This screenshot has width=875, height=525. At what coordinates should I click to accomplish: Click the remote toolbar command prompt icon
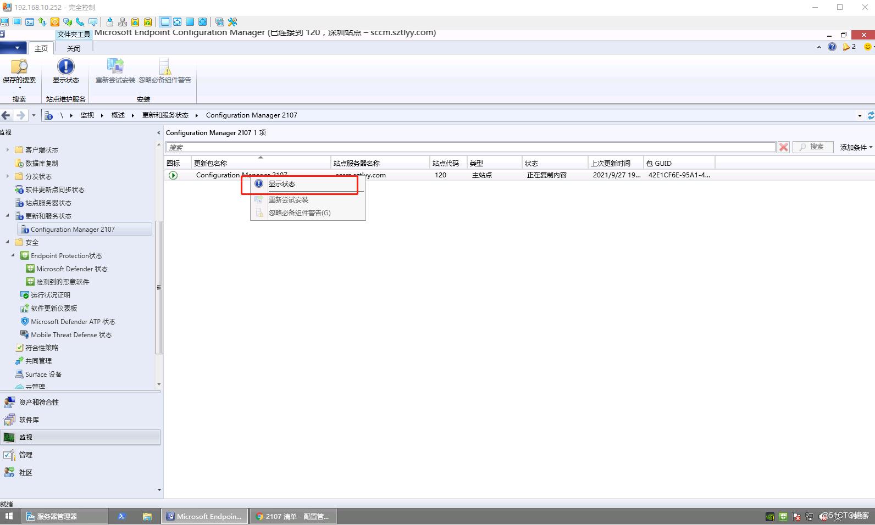[x=30, y=22]
